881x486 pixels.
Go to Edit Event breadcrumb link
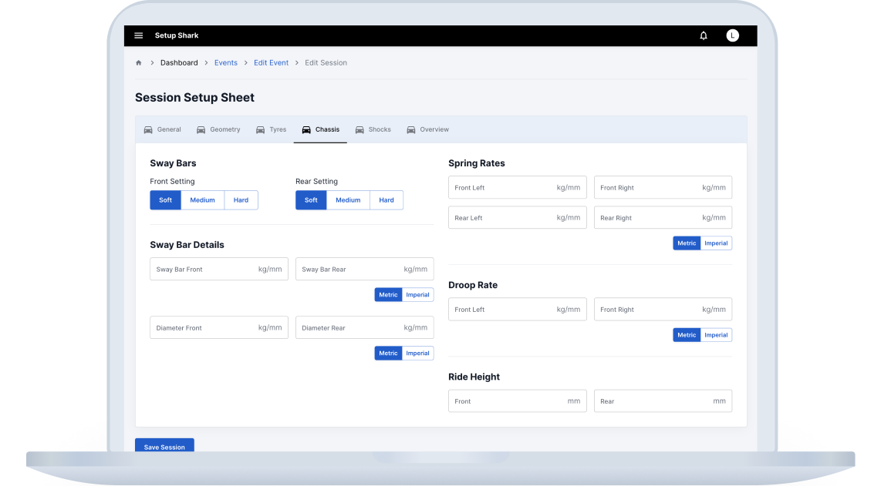271,63
